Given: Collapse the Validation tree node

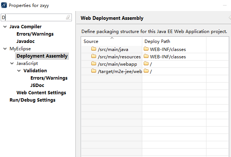Looking at the screenshot, I should coord(19,71).
